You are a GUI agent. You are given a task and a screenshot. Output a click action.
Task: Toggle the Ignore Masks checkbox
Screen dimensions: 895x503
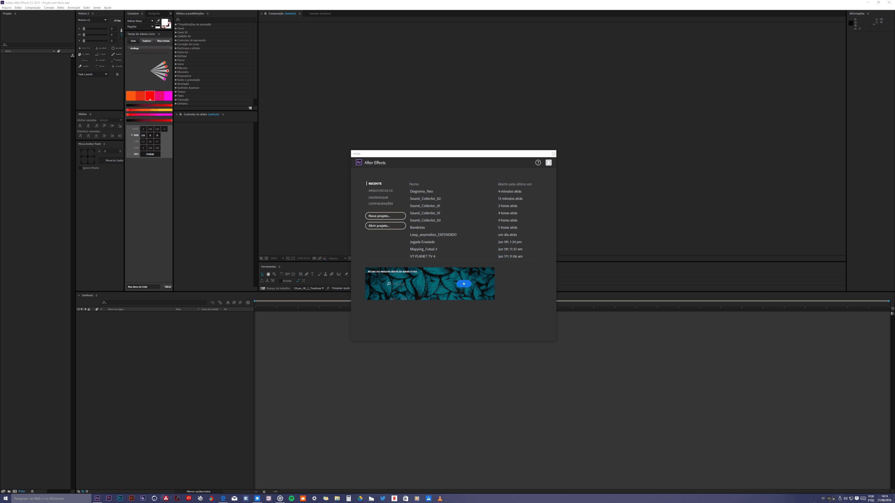click(80, 168)
